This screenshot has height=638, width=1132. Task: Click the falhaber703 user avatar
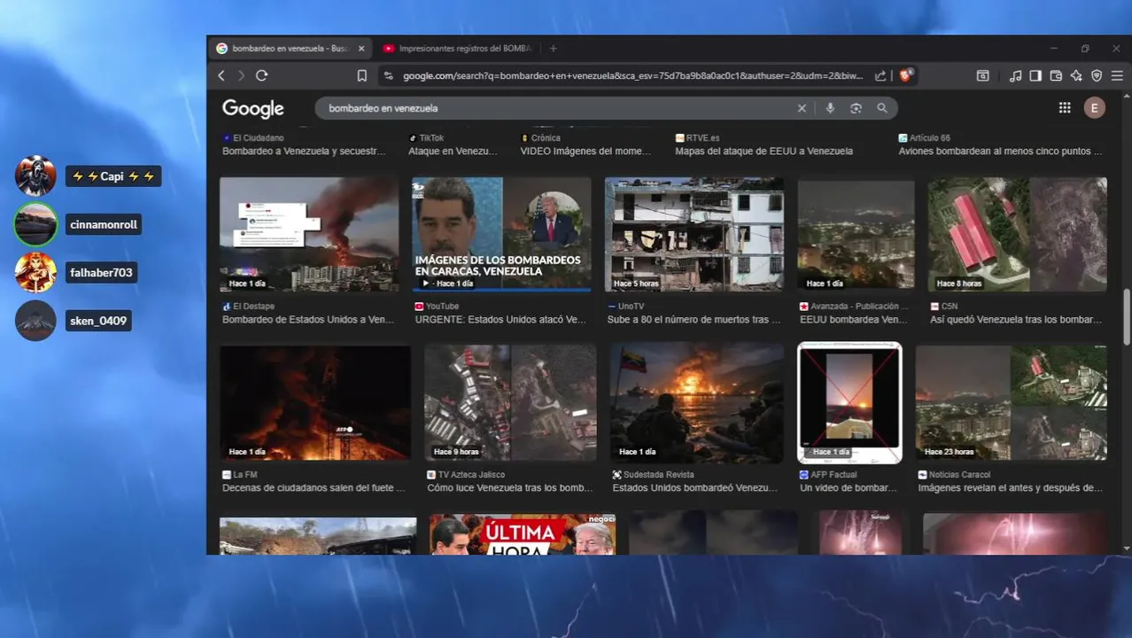coord(35,272)
